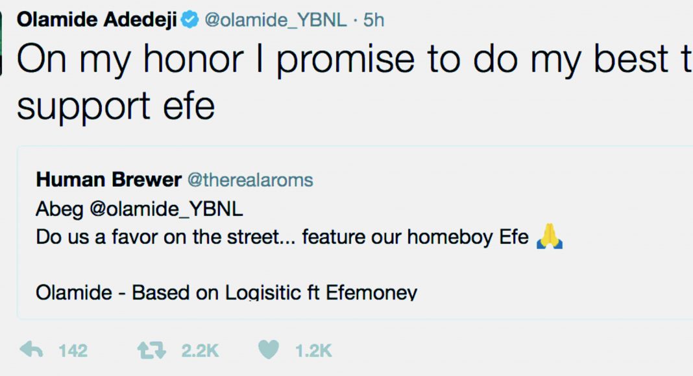Click the "support efe" line of the tweet

pyautogui.click(x=115, y=105)
